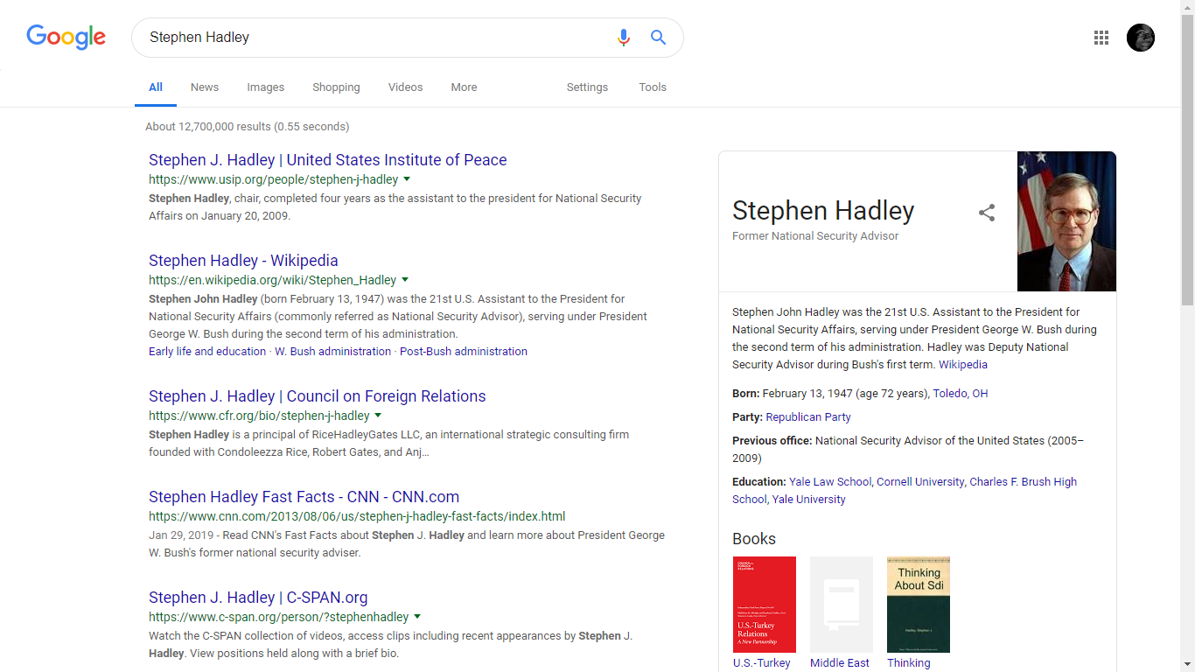Start voice search with the microphone icon
This screenshot has width=1195, height=672.
point(623,38)
